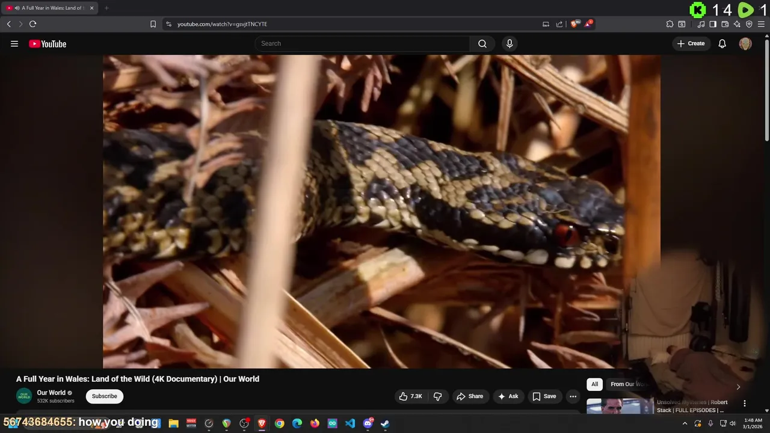Open Brave Leo AI sparkle icon
The width and height of the screenshot is (770, 433).
click(x=737, y=24)
